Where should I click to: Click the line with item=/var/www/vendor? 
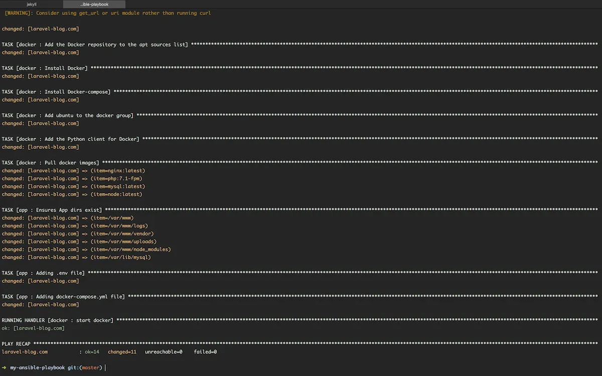78,234
